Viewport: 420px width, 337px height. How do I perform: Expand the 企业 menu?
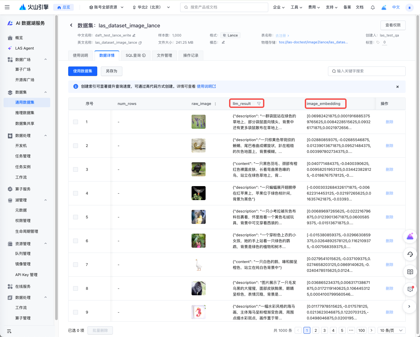(x=279, y=7)
